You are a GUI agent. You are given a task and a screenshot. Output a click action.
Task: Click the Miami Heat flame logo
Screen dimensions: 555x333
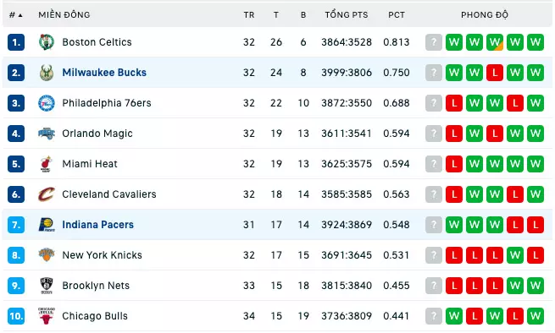47,164
